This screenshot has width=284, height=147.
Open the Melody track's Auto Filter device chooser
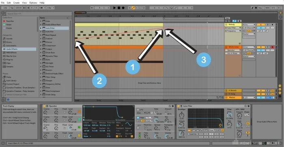pyautogui.click(x=233, y=28)
